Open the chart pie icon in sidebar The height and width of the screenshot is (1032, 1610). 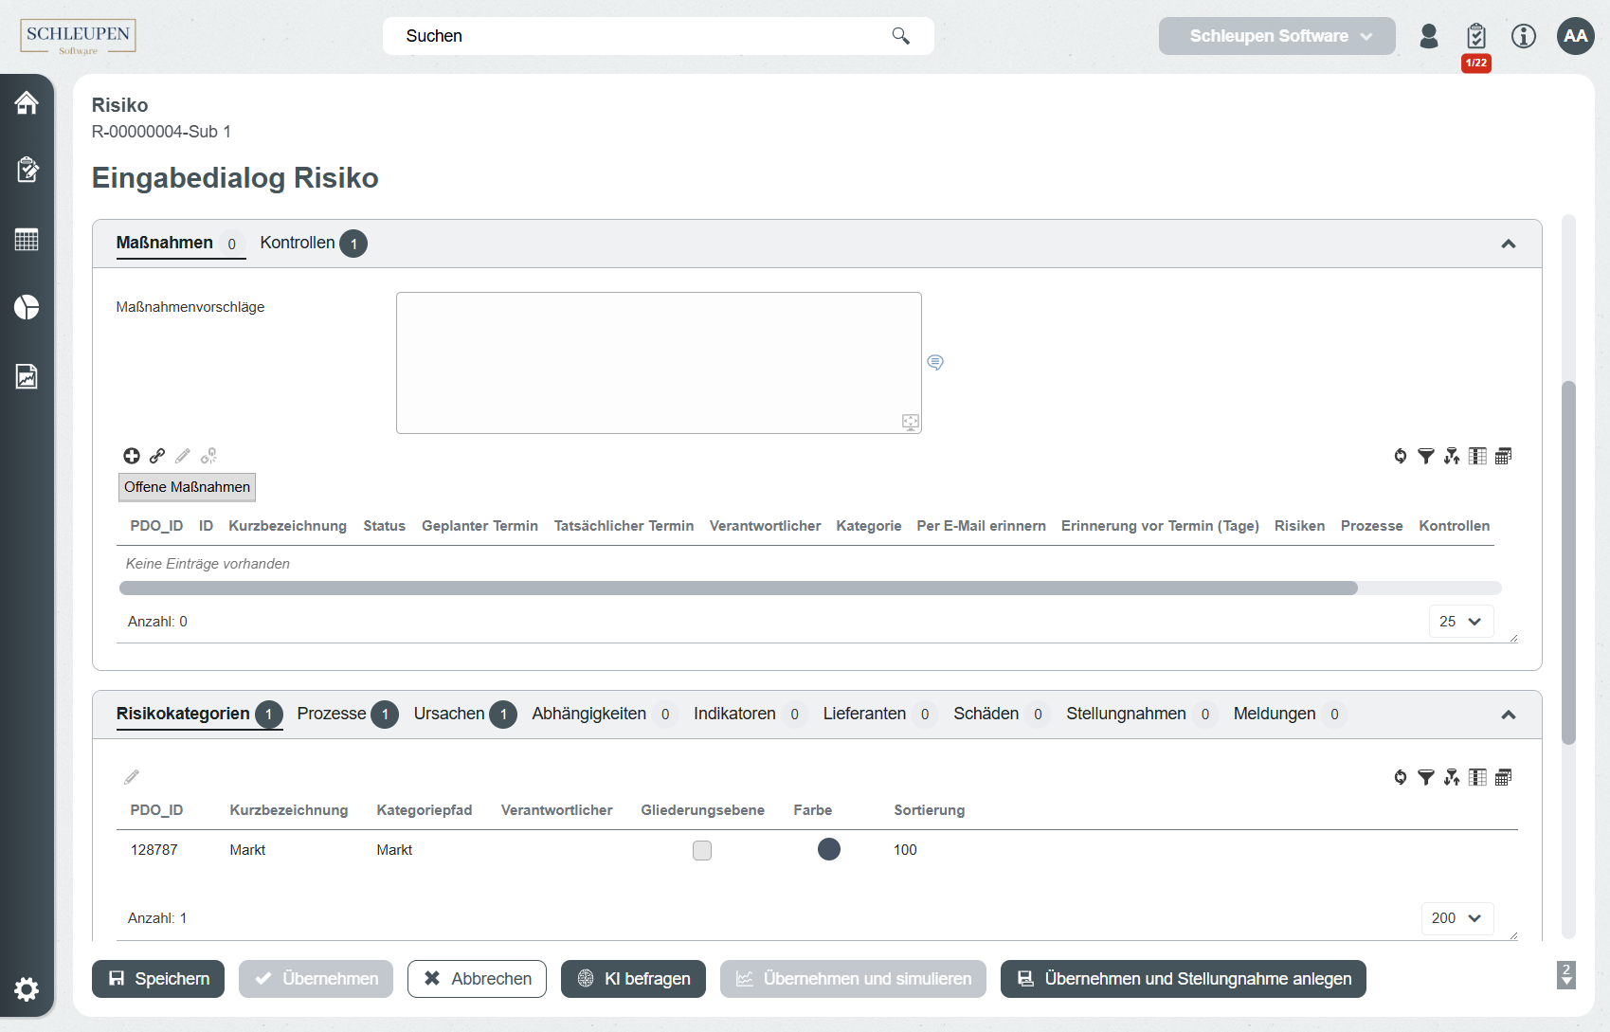(27, 307)
